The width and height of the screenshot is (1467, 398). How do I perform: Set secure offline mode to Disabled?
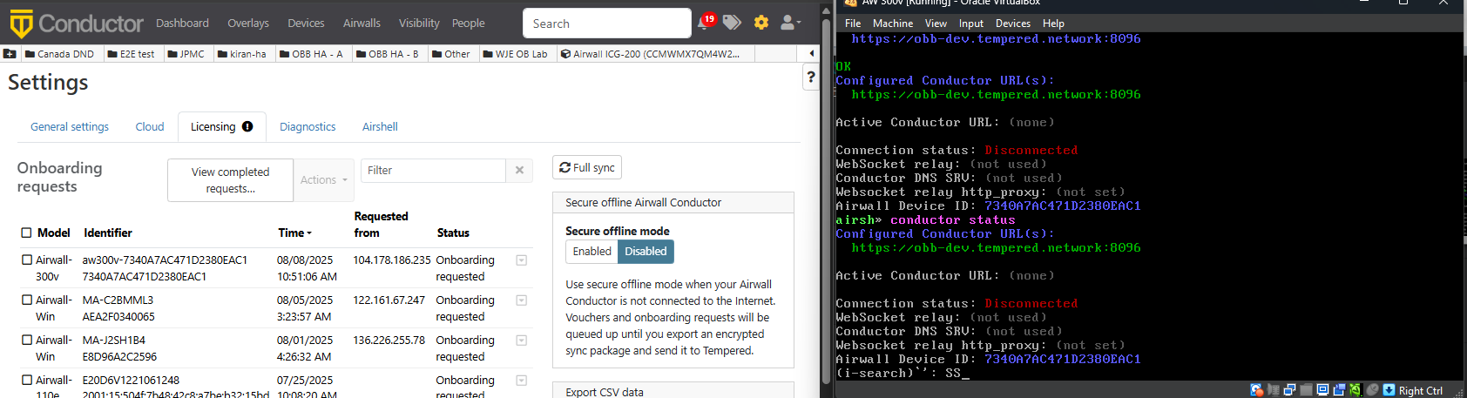point(646,252)
